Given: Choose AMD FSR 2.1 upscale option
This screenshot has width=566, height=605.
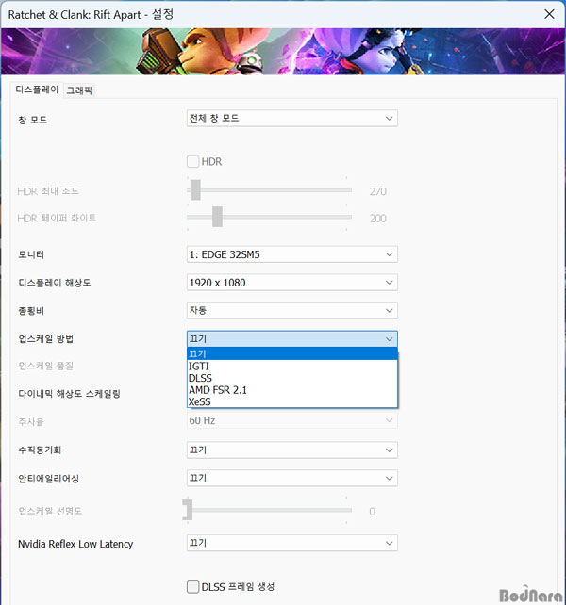Looking at the screenshot, I should click(292, 390).
